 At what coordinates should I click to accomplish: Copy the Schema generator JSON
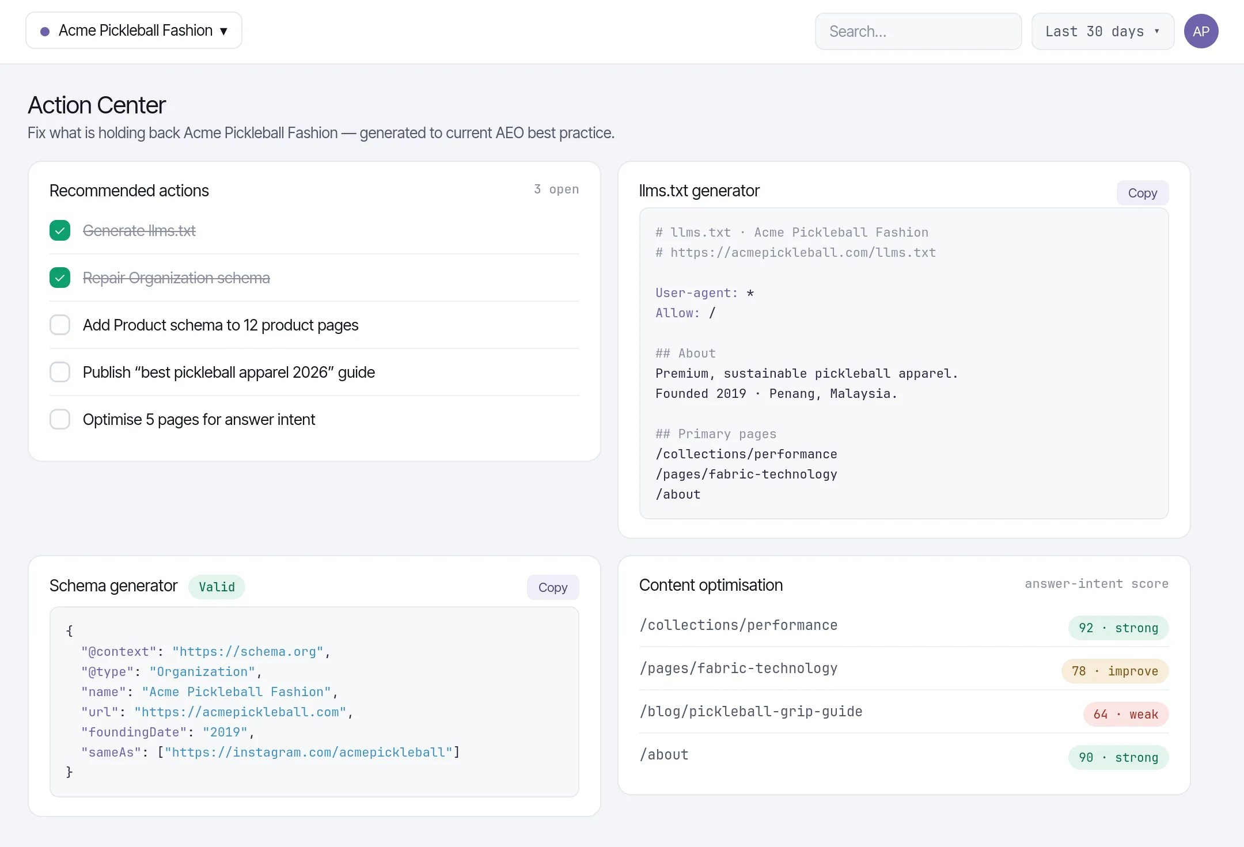coord(552,587)
